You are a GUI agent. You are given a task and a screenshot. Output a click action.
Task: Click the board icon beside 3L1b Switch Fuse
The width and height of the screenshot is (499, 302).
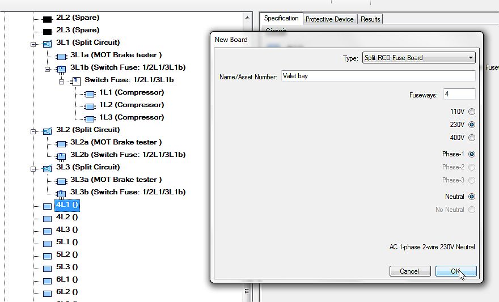pyautogui.click(x=61, y=69)
